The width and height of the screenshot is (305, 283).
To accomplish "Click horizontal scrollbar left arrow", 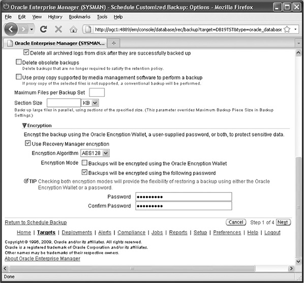I will coord(5,268).
